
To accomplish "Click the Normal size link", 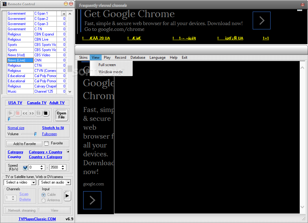I will tap(16, 128).
